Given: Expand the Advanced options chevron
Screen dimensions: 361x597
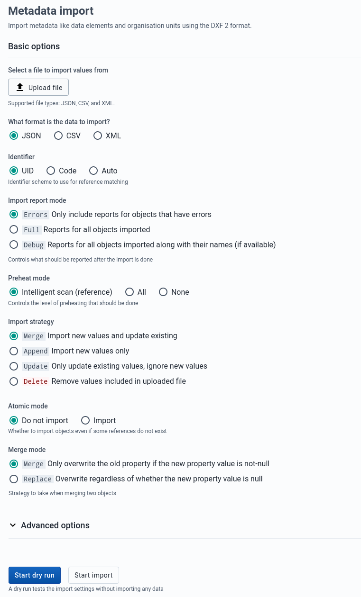Looking at the screenshot, I should [x=12, y=525].
